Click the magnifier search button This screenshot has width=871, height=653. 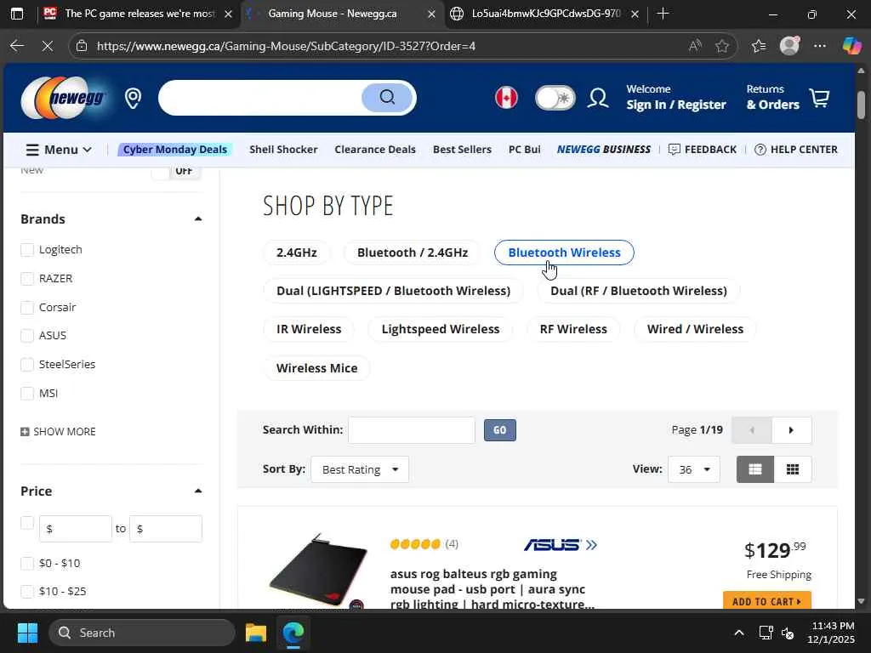387,98
